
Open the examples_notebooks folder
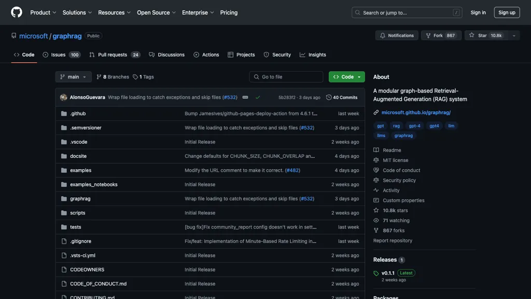(x=94, y=184)
